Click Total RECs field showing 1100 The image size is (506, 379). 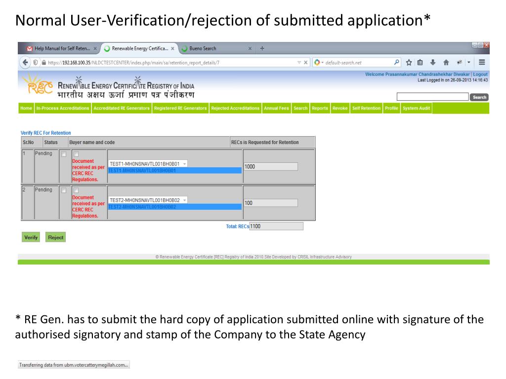276,226
